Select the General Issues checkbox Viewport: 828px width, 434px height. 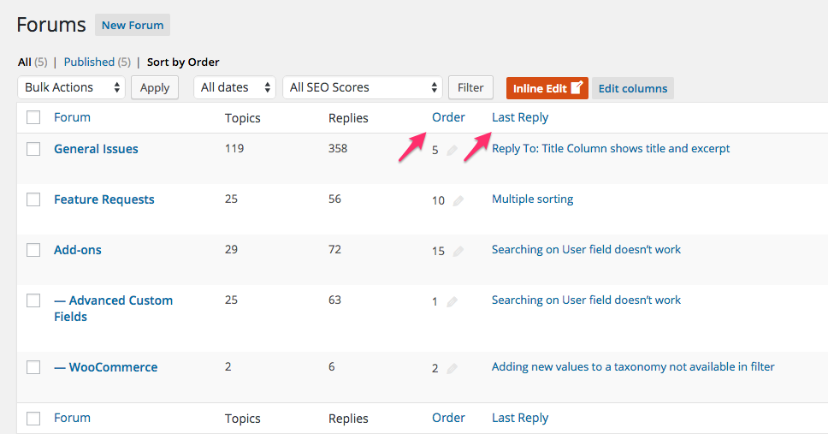[x=33, y=149]
